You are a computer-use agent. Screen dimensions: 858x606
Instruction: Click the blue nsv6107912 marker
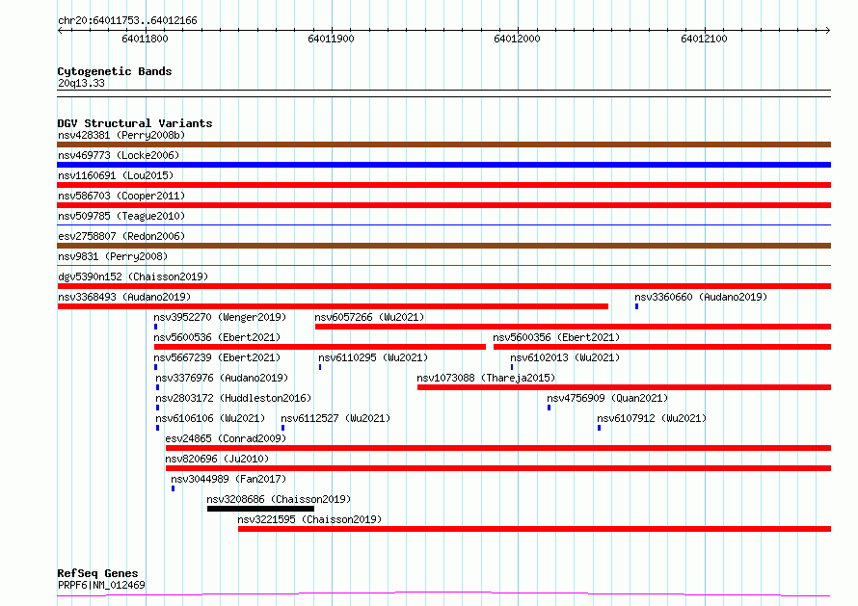click(600, 428)
